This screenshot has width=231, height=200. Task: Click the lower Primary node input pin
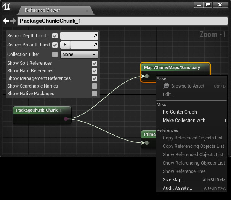click(146, 143)
